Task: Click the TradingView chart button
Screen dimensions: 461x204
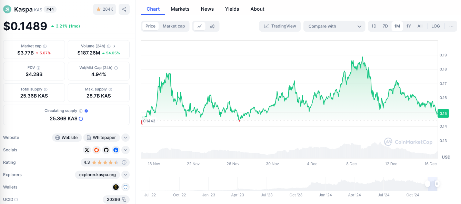Action: (x=280, y=26)
